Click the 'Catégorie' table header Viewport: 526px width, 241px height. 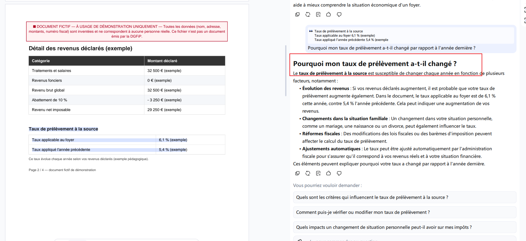(x=86, y=61)
